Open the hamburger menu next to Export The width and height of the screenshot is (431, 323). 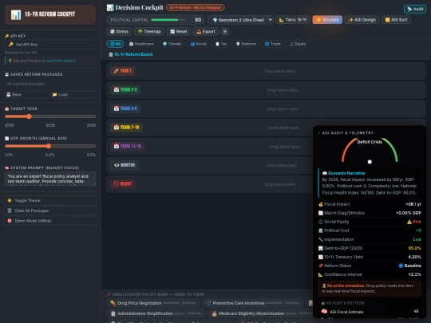coord(225,32)
